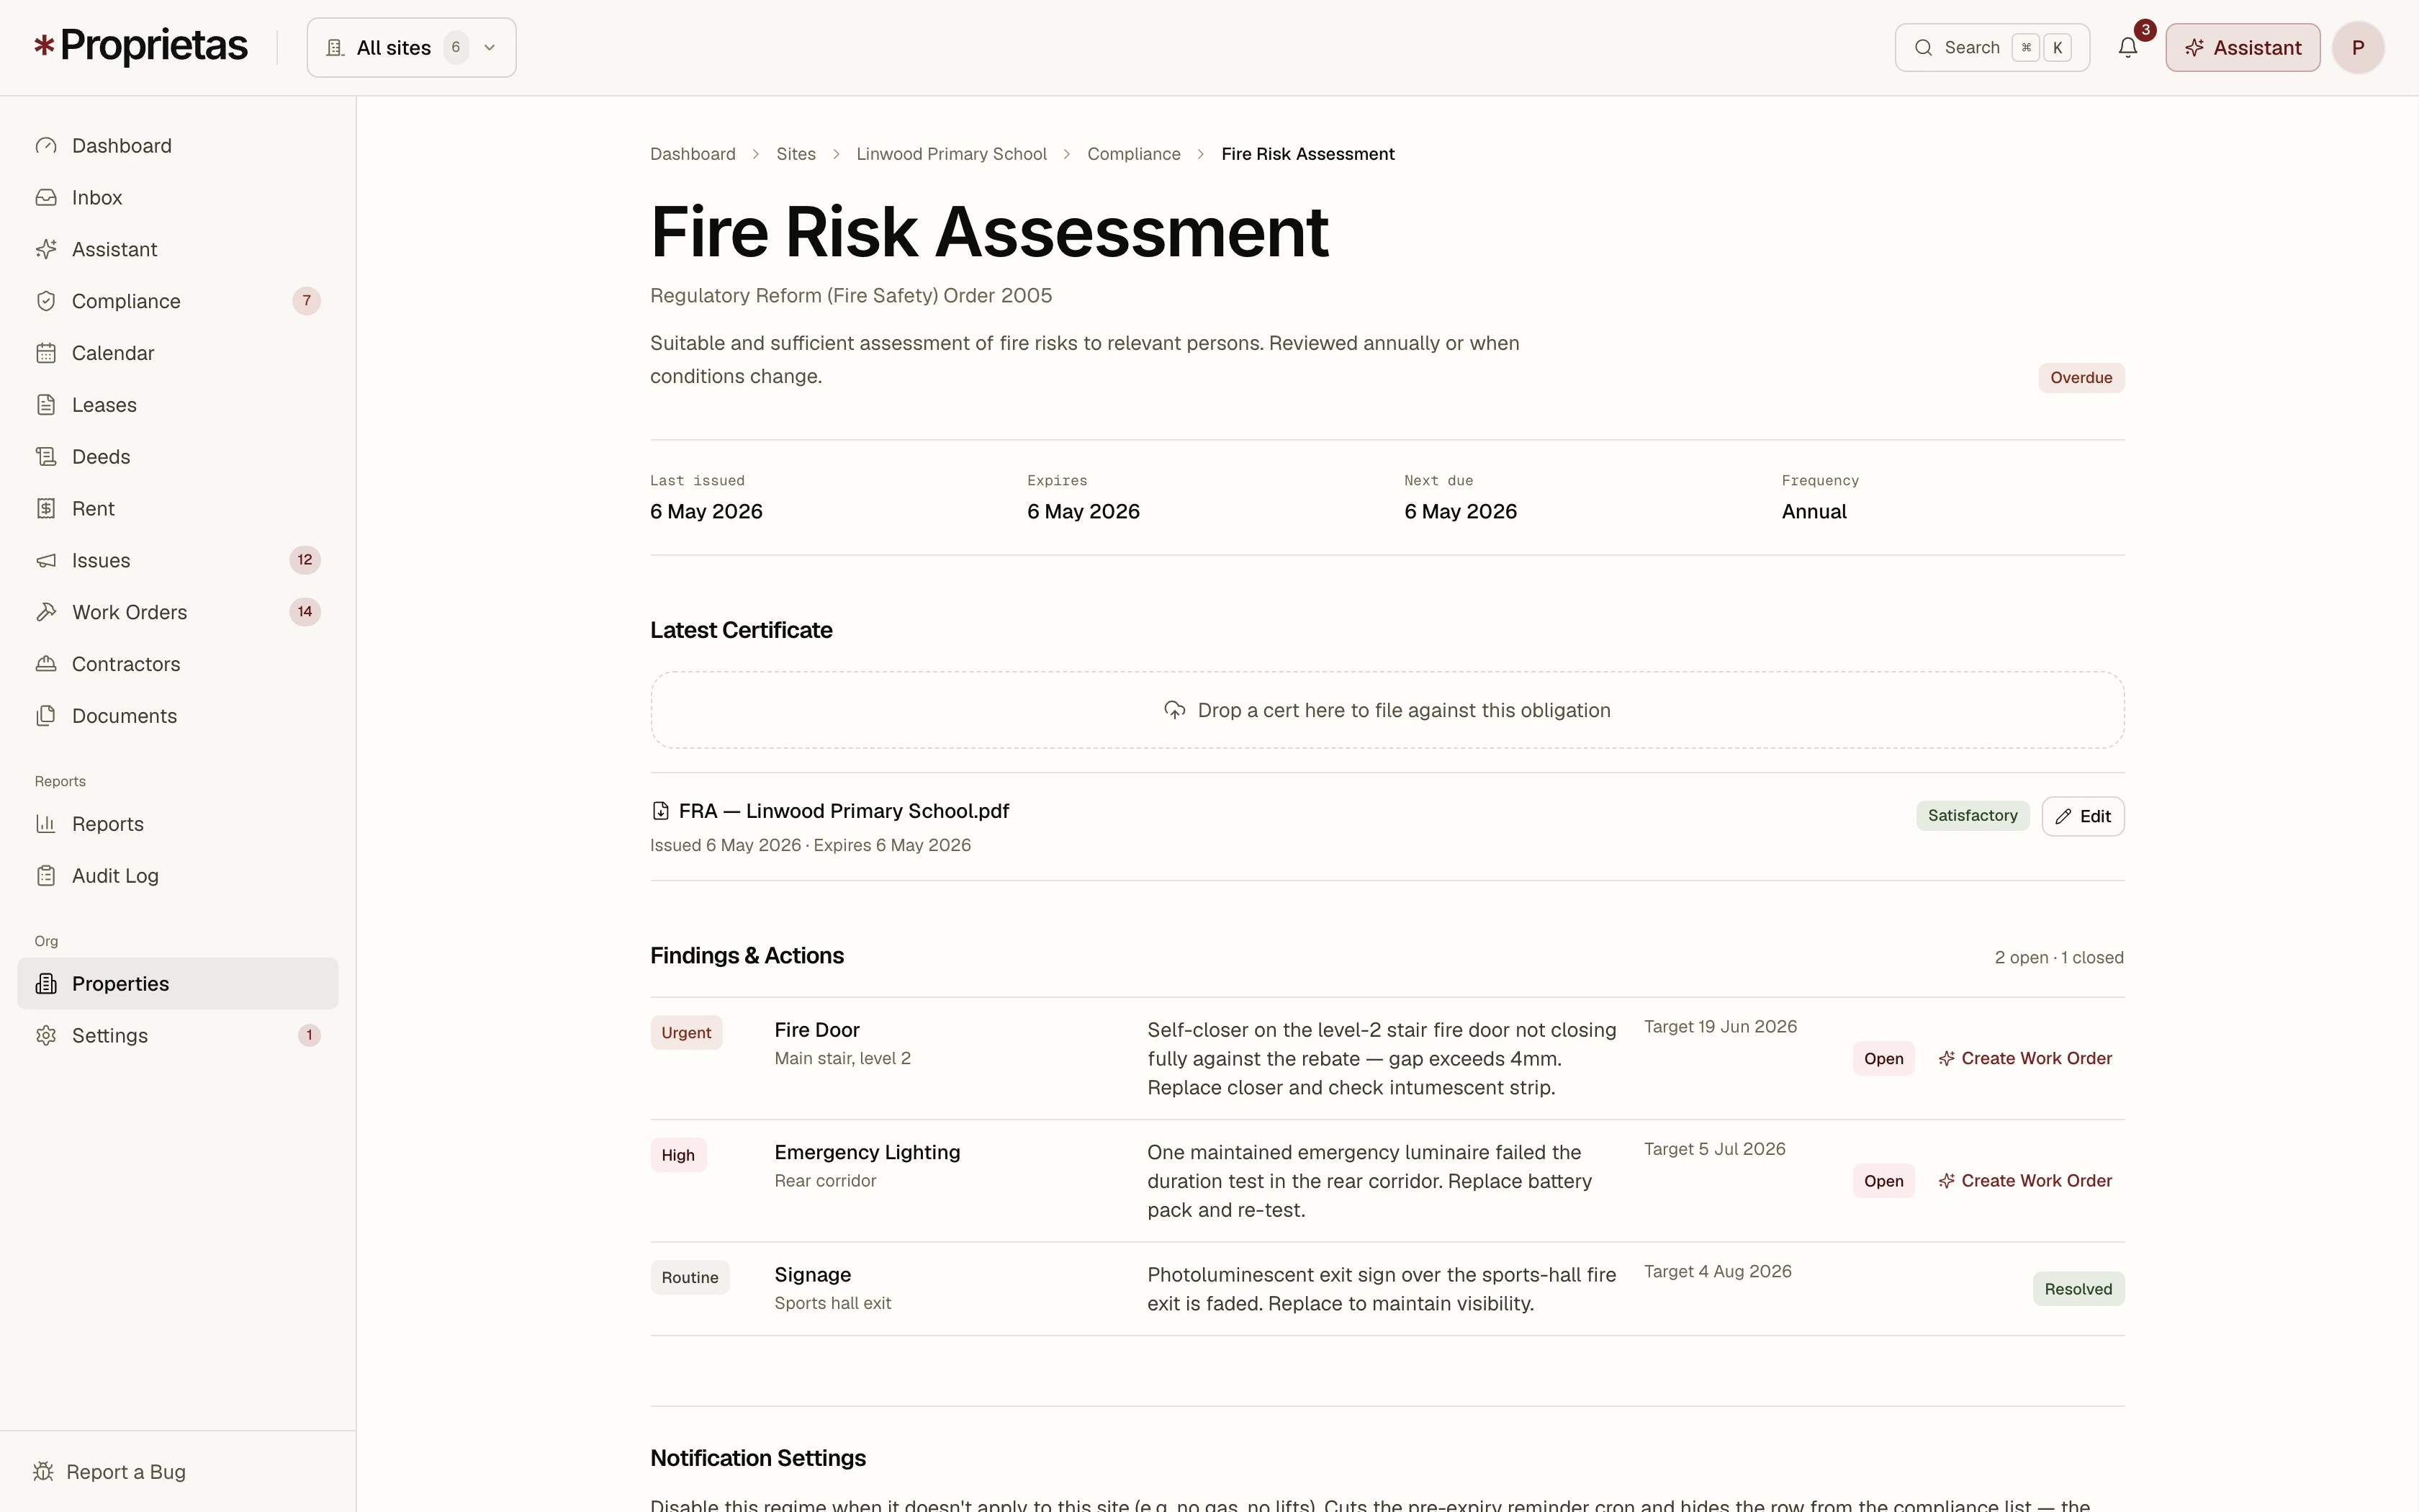
Task: Open Audit Log page
Action: click(178, 876)
